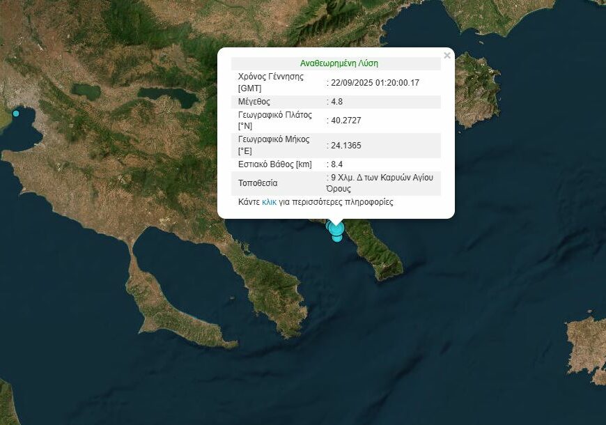Close the earthquake info popup
Viewport: 606px width, 425px height.
(x=447, y=56)
